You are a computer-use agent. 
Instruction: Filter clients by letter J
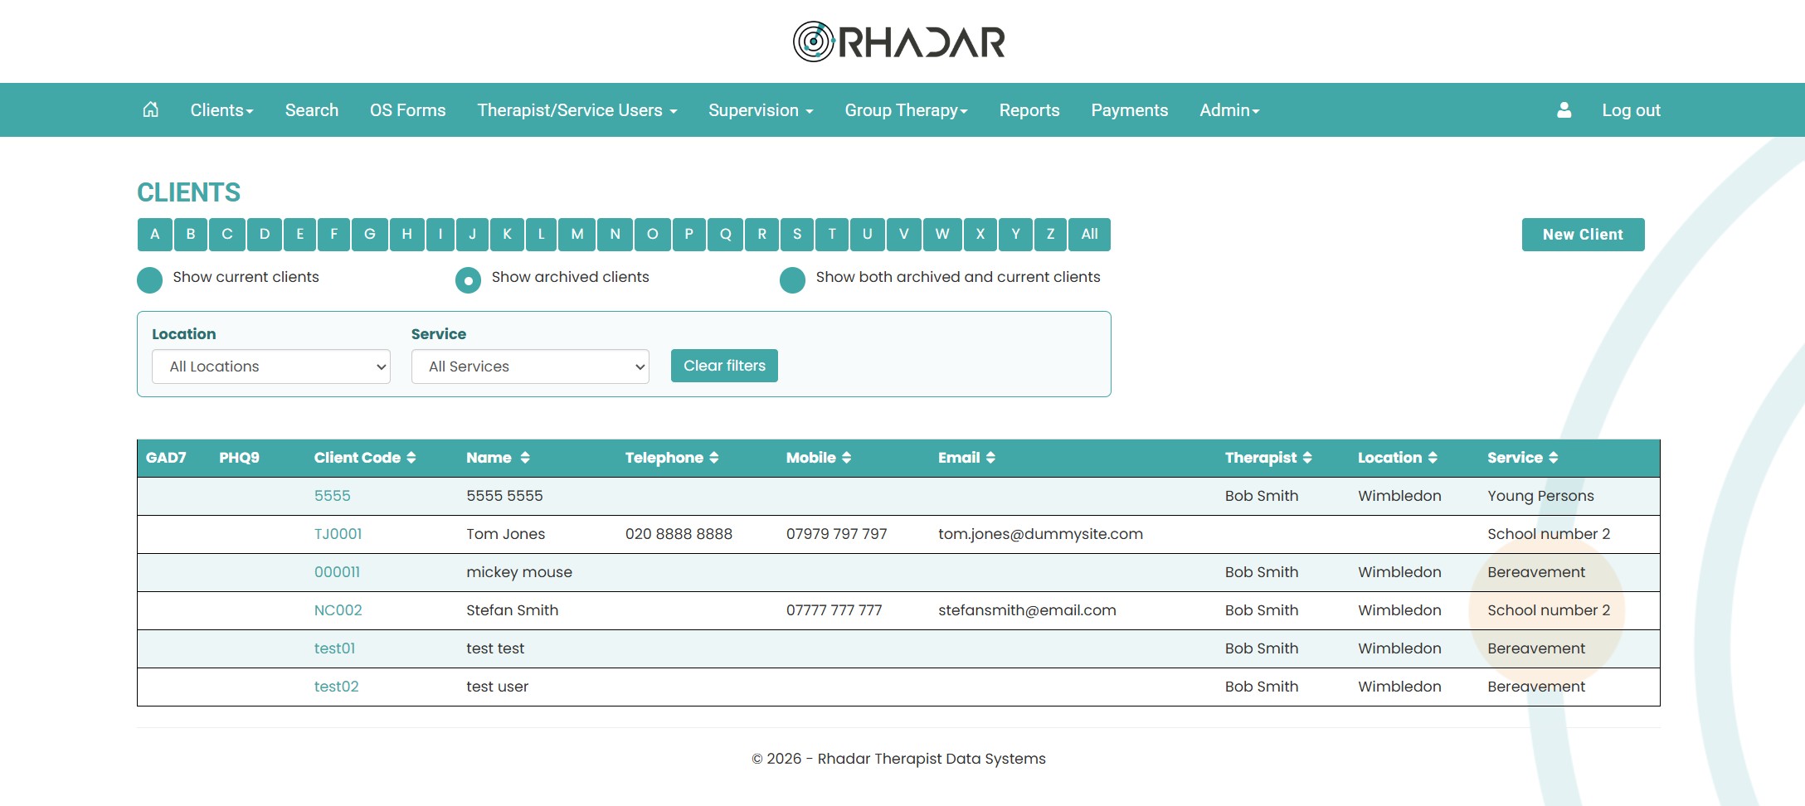pyautogui.click(x=472, y=235)
